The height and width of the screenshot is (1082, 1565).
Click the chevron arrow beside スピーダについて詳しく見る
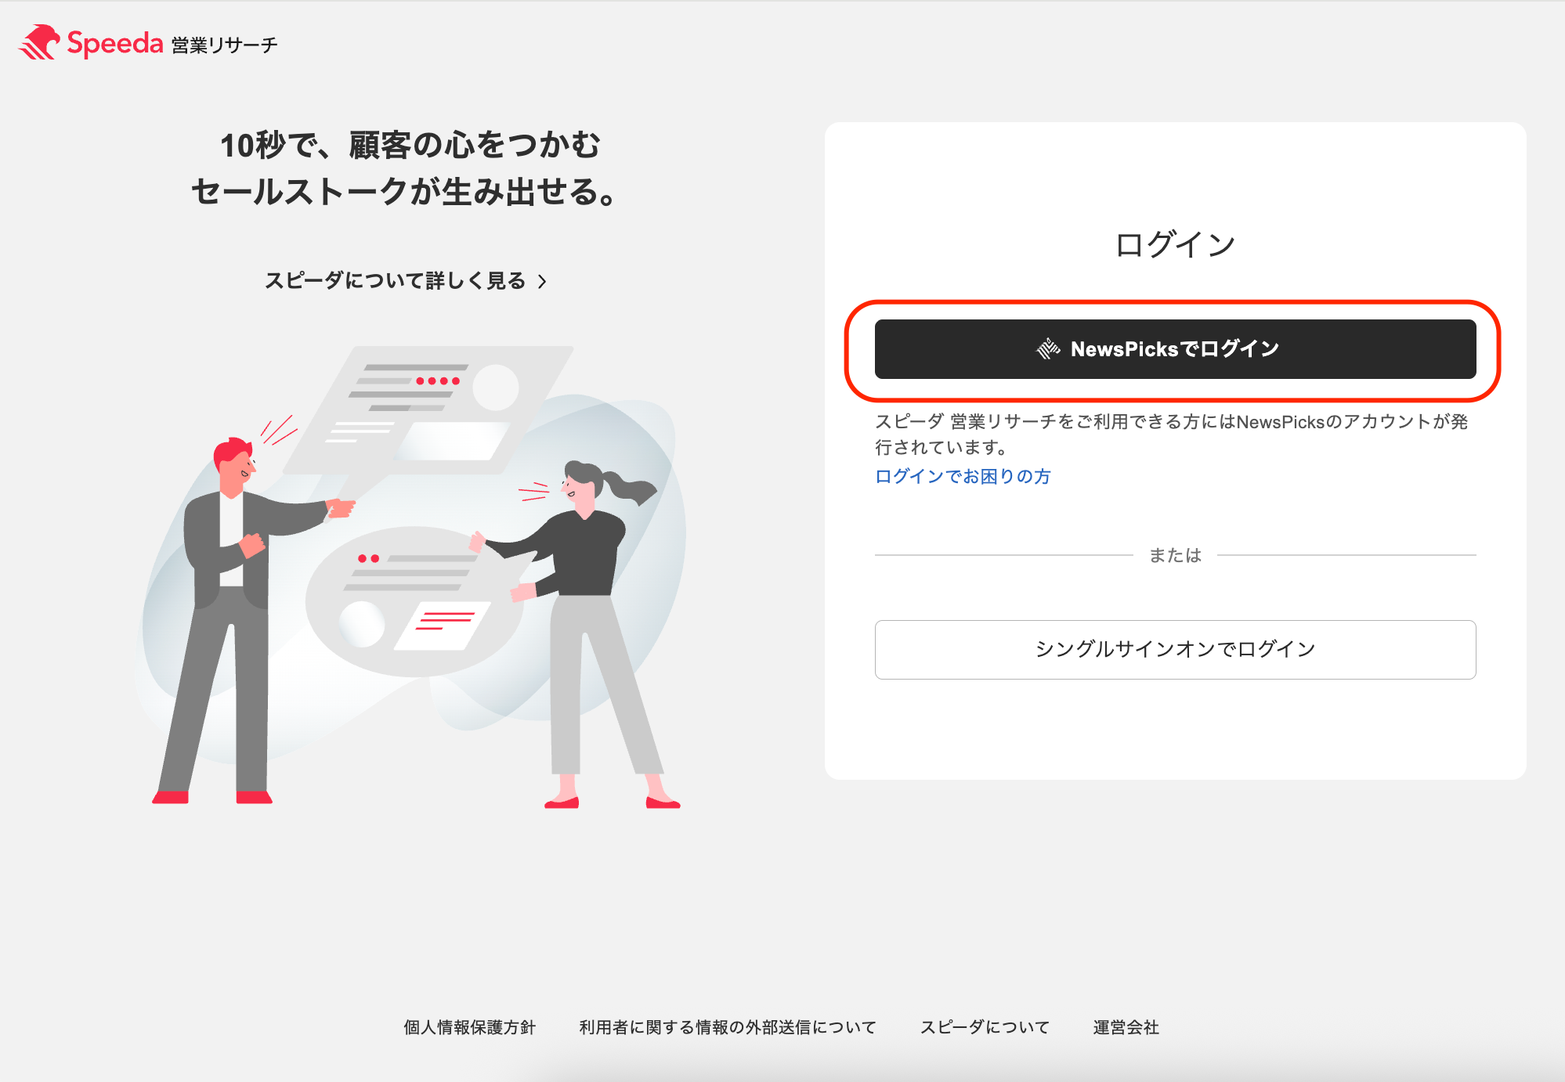pos(542,282)
